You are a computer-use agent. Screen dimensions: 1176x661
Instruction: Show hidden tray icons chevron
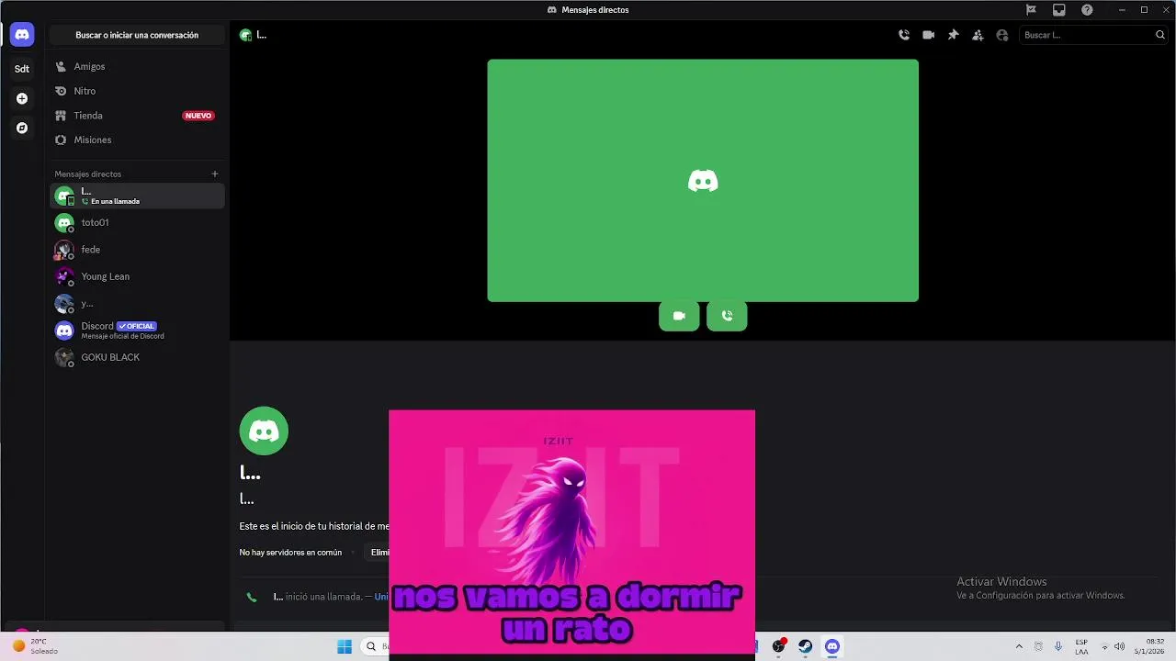[x=1019, y=646]
